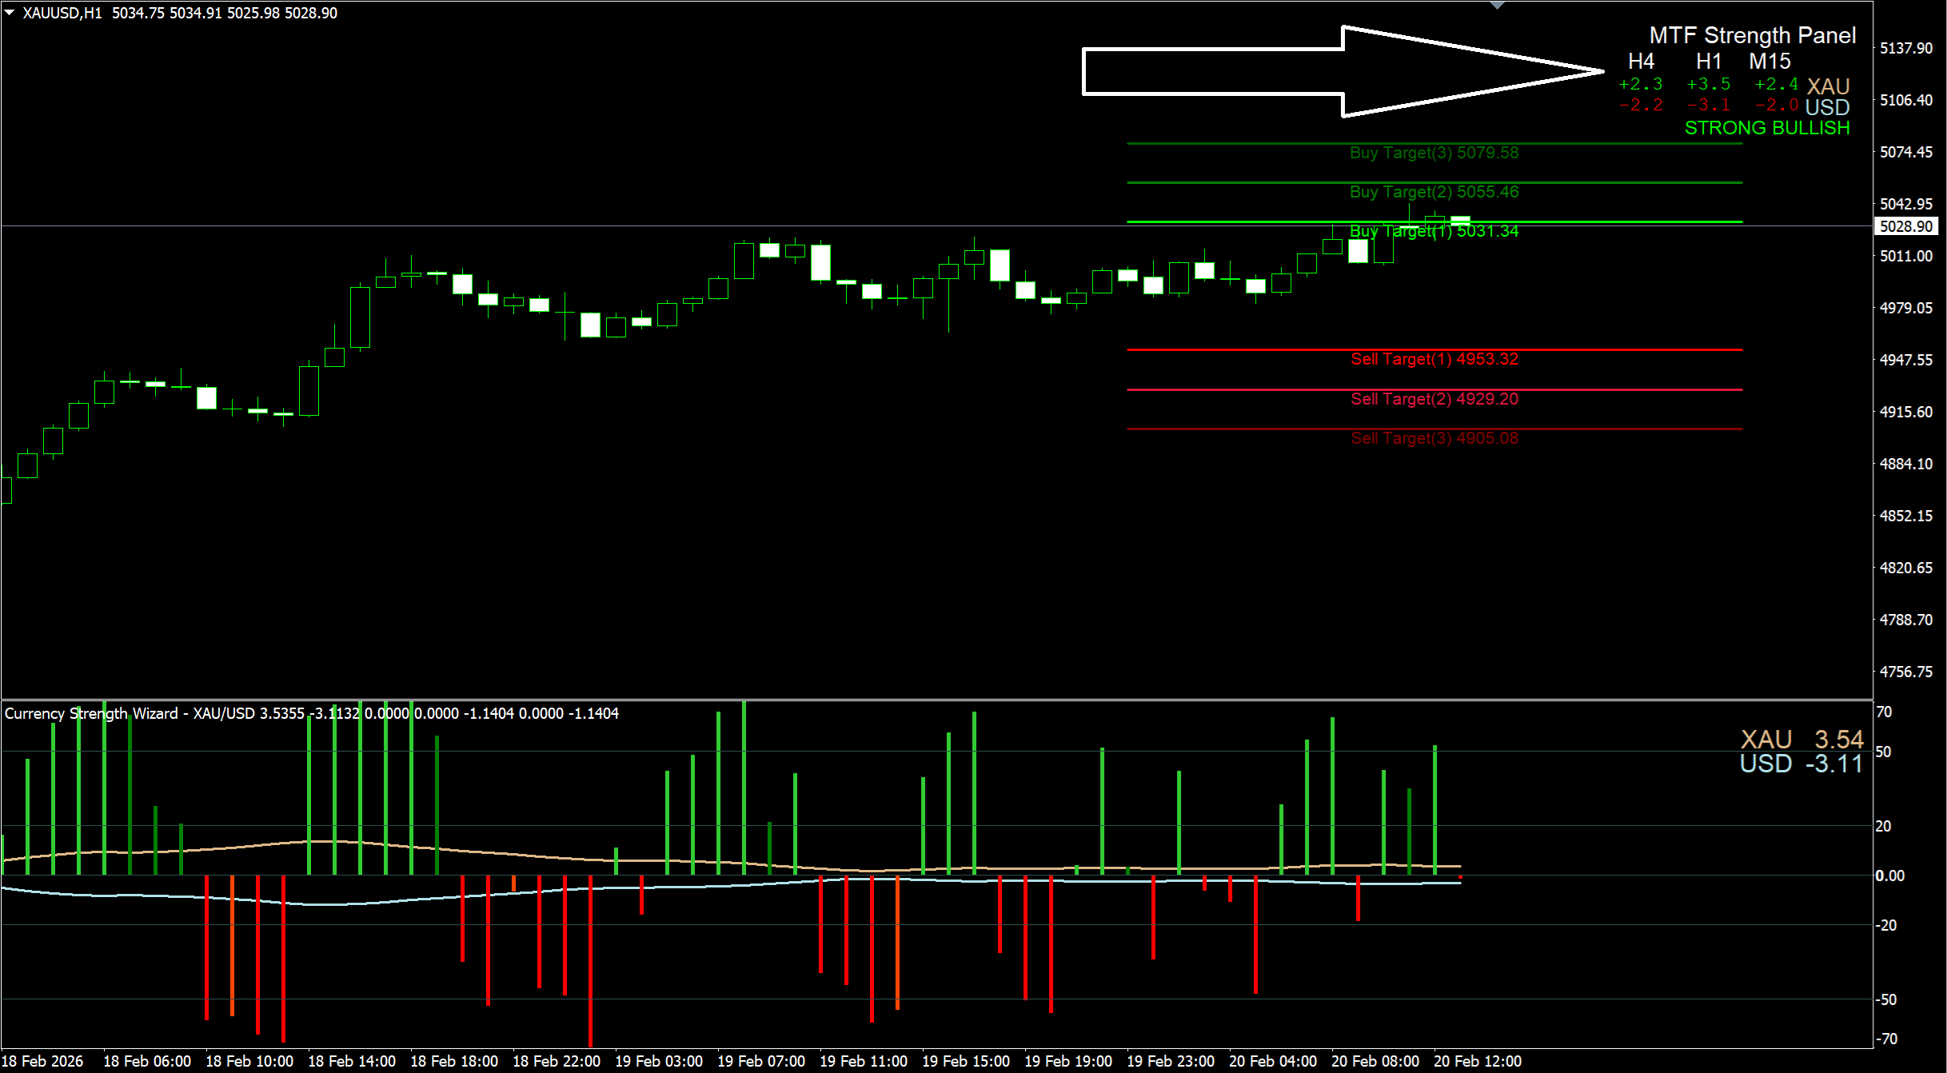This screenshot has width=1947, height=1073.
Task: Select the Buy Target(2) 5055.46 label
Action: pyautogui.click(x=1434, y=192)
